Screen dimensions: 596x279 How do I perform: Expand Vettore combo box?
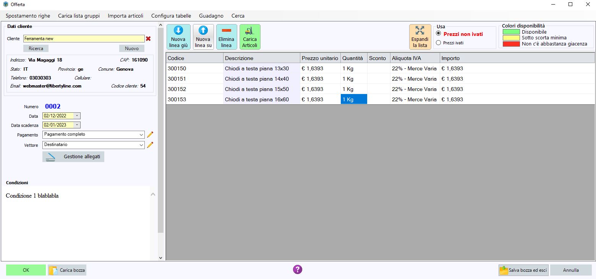tap(141, 145)
